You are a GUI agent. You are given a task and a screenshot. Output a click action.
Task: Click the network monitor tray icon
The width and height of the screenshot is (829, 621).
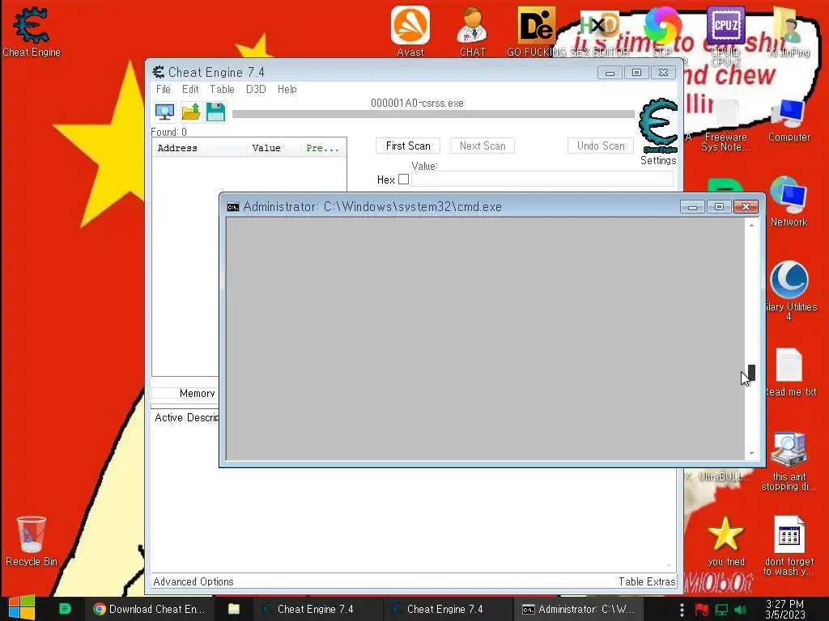721,610
